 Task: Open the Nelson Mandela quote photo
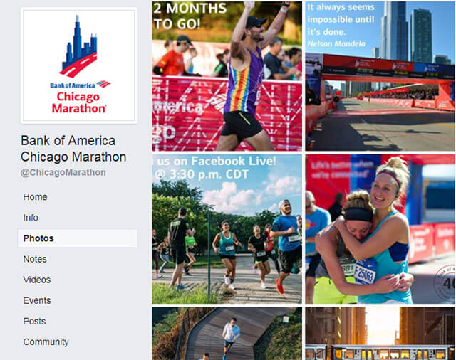(x=380, y=76)
